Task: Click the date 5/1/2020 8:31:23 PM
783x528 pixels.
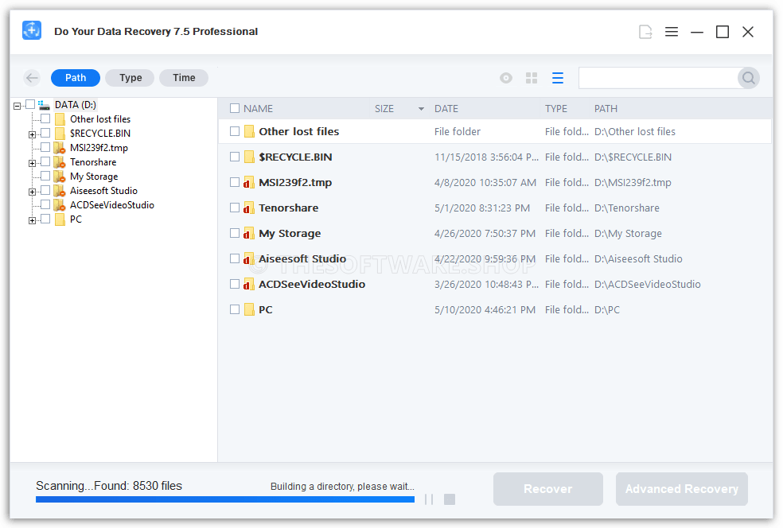Action: click(x=482, y=208)
